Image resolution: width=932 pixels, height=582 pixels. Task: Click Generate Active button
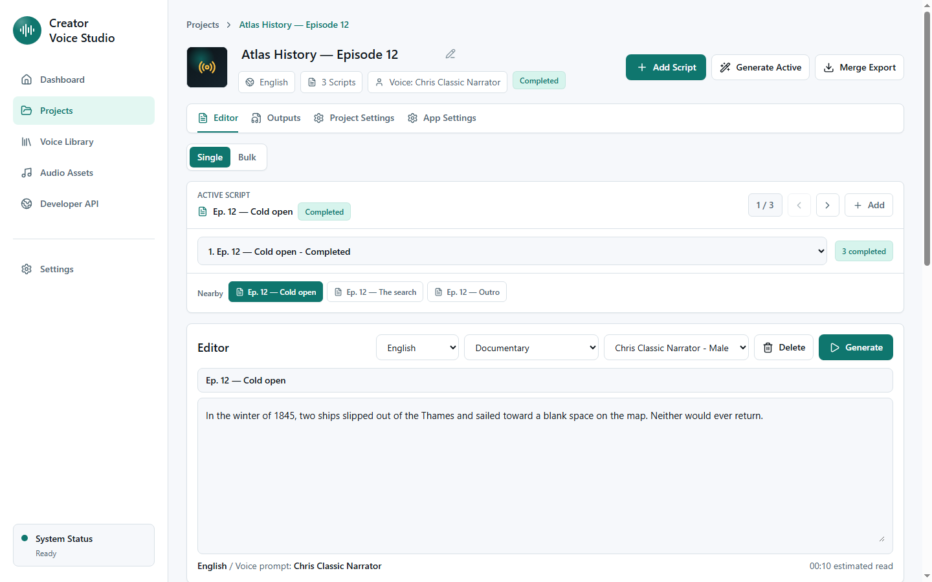point(760,67)
